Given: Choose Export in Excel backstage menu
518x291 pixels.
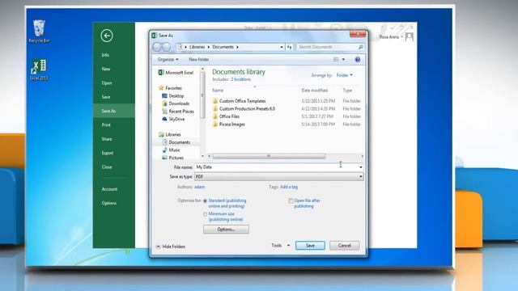Looking at the screenshot, I should pyautogui.click(x=108, y=153).
